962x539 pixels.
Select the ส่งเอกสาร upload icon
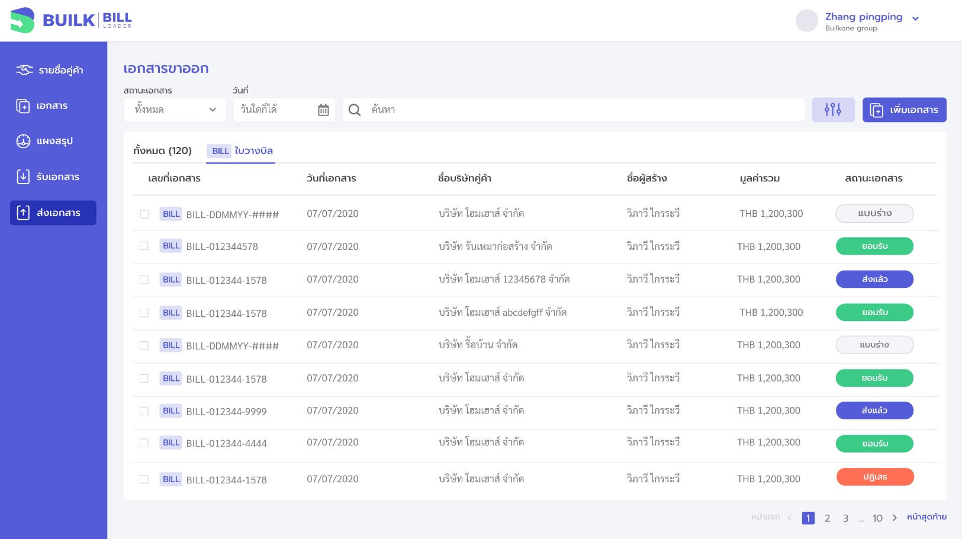pyautogui.click(x=23, y=213)
